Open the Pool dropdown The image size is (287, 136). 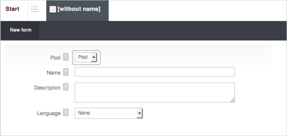click(x=86, y=57)
